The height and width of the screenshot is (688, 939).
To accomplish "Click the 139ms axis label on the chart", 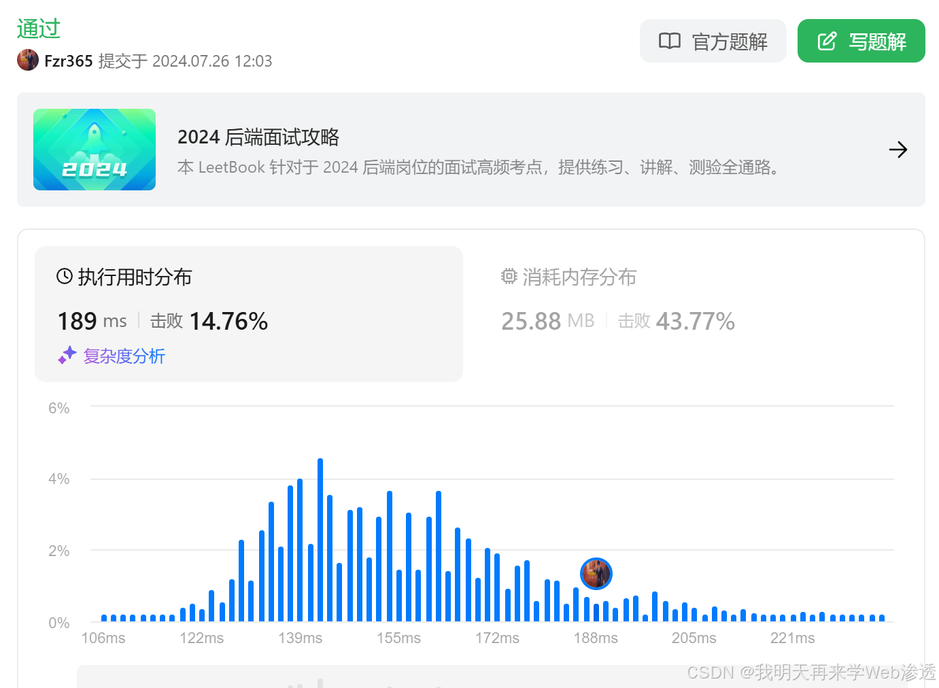I will click(x=300, y=638).
